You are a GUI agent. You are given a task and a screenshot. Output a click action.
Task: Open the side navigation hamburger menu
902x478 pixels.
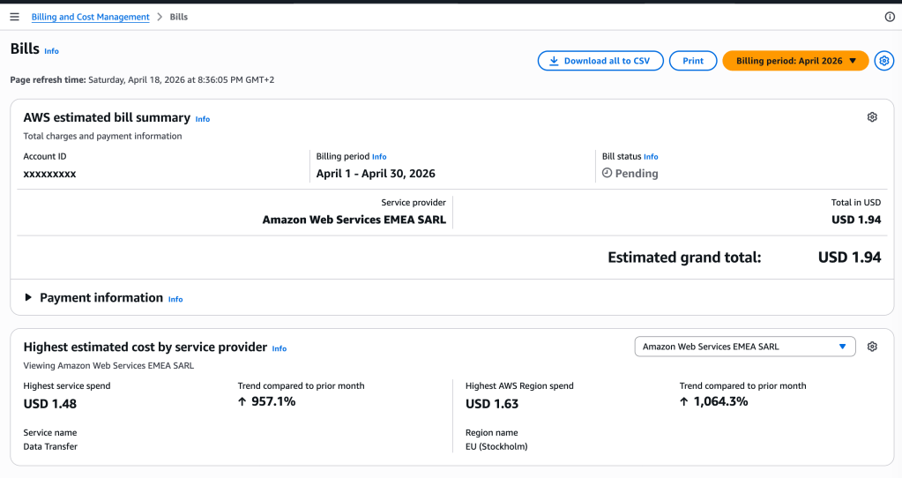(14, 17)
